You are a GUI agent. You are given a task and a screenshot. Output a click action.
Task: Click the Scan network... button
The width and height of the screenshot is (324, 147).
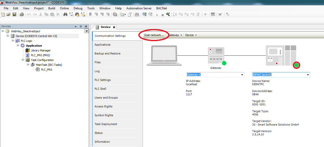154,35
